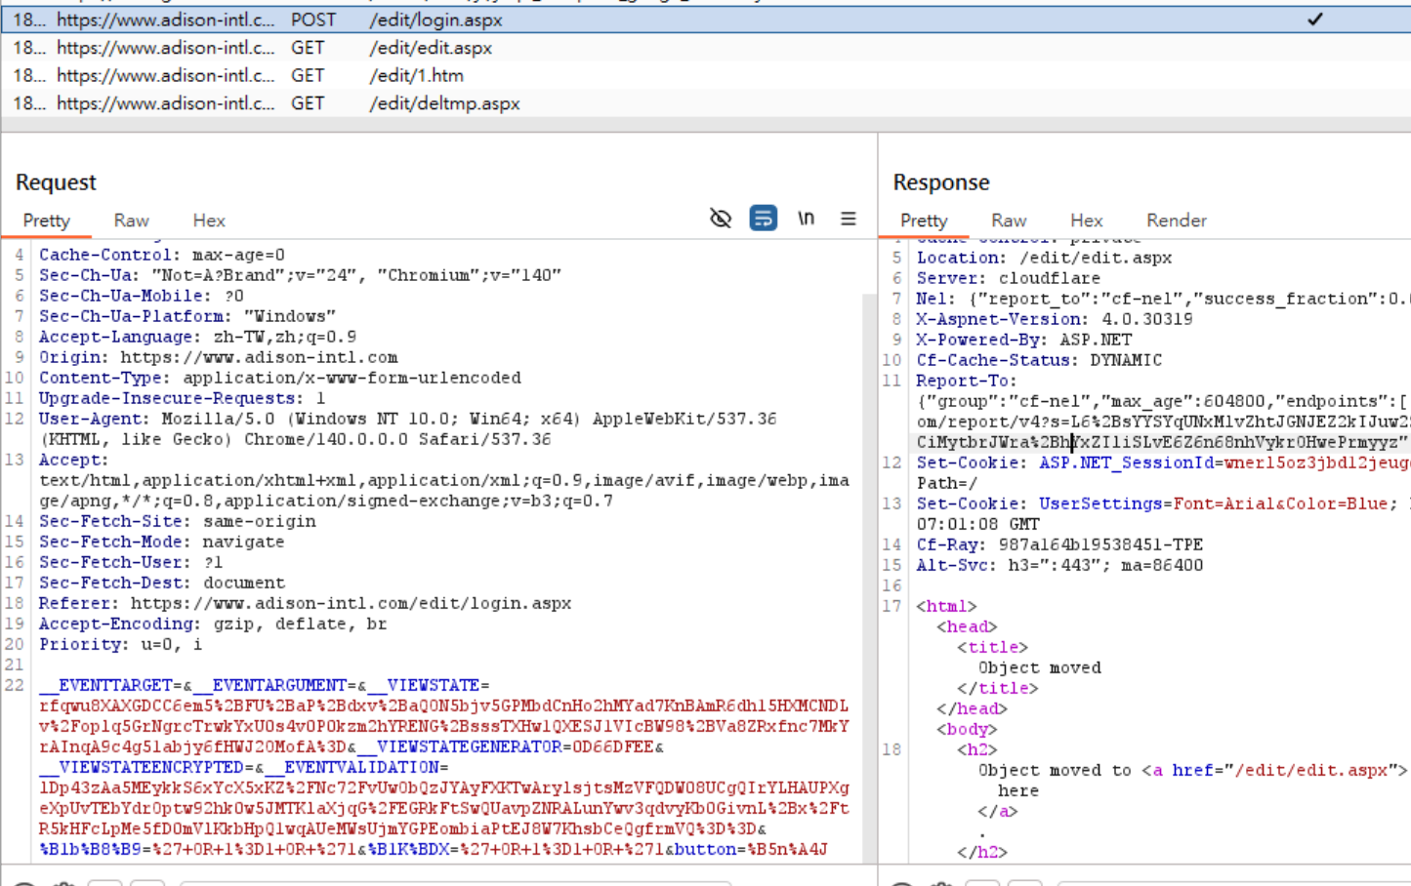This screenshot has width=1411, height=886.
Task: Click the Content-Type header in Request
Action: 280,378
